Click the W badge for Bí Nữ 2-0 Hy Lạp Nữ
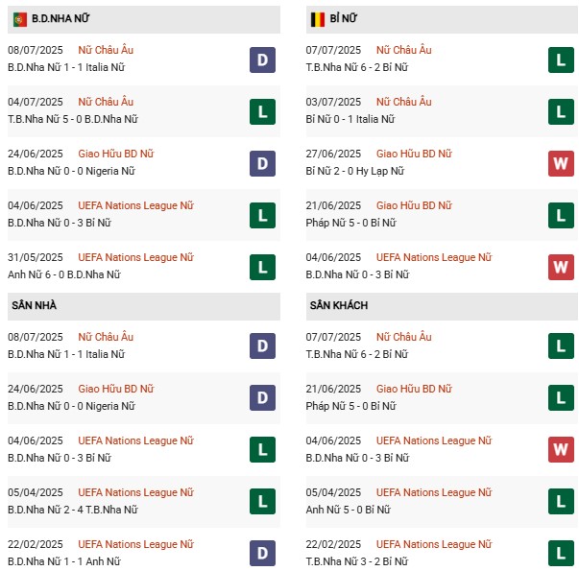This screenshot has height=571, width=579. coord(561,164)
